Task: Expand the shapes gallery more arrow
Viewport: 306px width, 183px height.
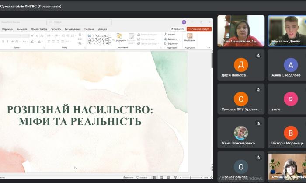Action: pos(110,43)
